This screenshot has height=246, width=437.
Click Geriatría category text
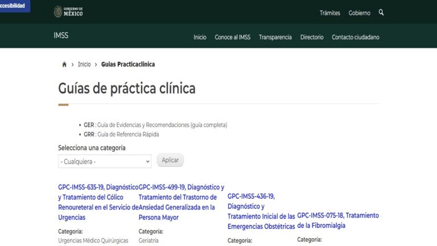[149, 240]
